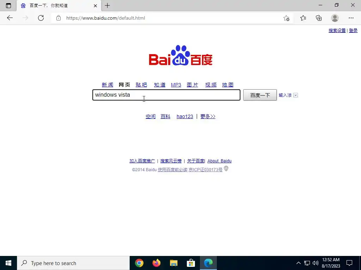Open the 百科 link
Image resolution: width=361 pixels, height=270 pixels.
pyautogui.click(x=165, y=116)
